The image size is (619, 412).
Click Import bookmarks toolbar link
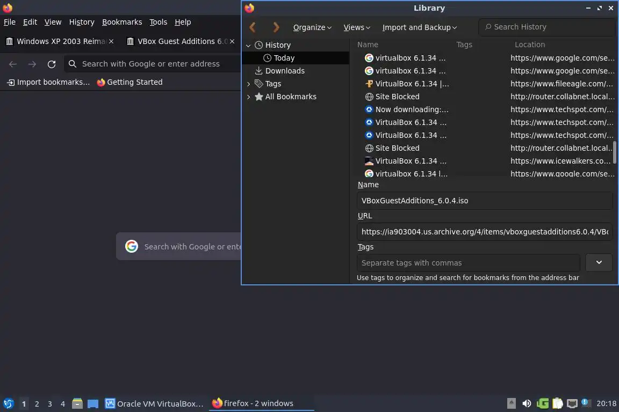coord(48,82)
